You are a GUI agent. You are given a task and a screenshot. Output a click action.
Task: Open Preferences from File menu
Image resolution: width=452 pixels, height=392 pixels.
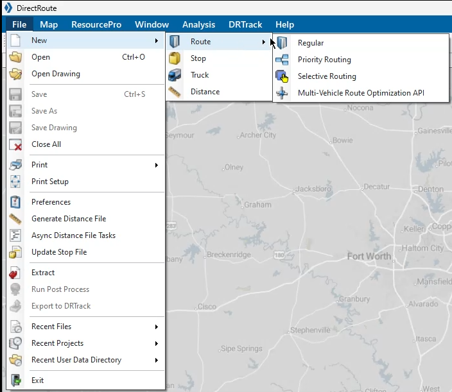pos(85,202)
